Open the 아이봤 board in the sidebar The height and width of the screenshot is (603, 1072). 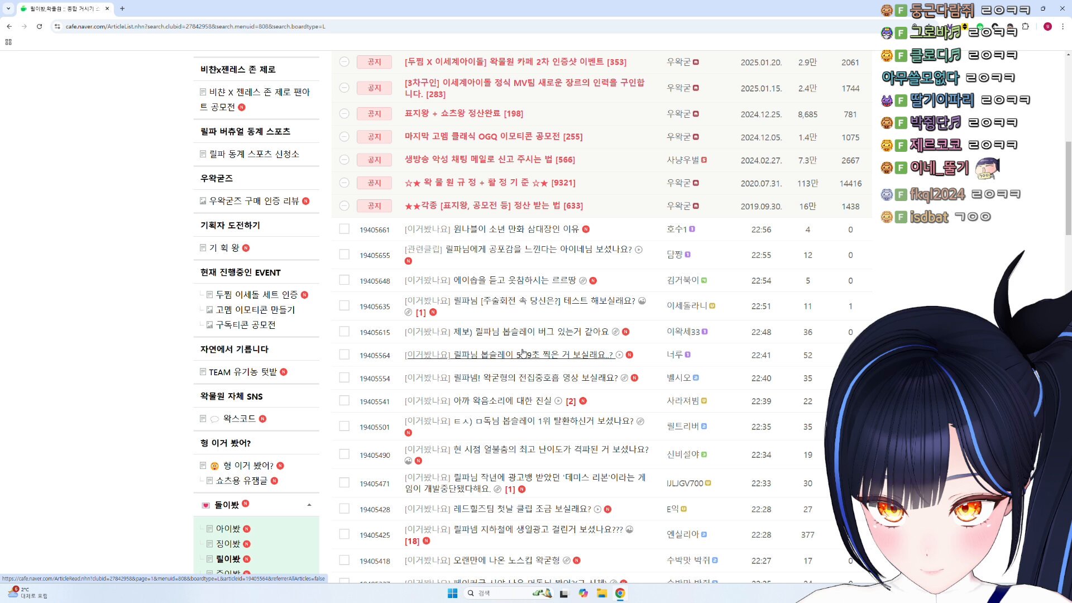[x=228, y=529]
